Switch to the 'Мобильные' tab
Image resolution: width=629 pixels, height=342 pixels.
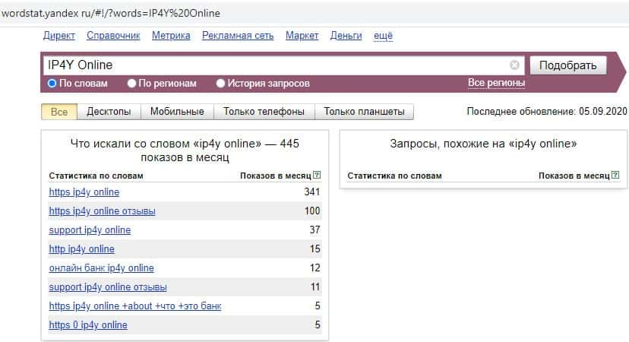click(x=177, y=112)
